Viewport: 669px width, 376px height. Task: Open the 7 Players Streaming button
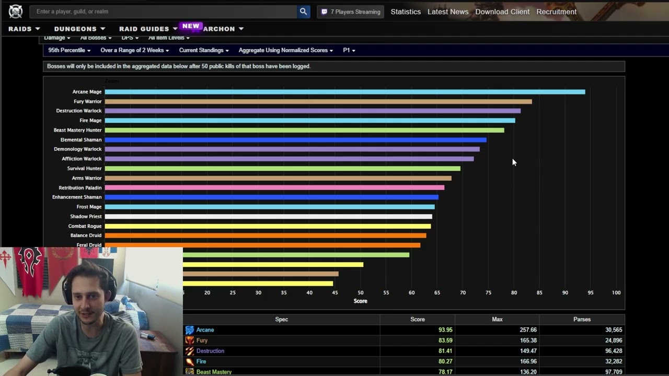pos(350,11)
